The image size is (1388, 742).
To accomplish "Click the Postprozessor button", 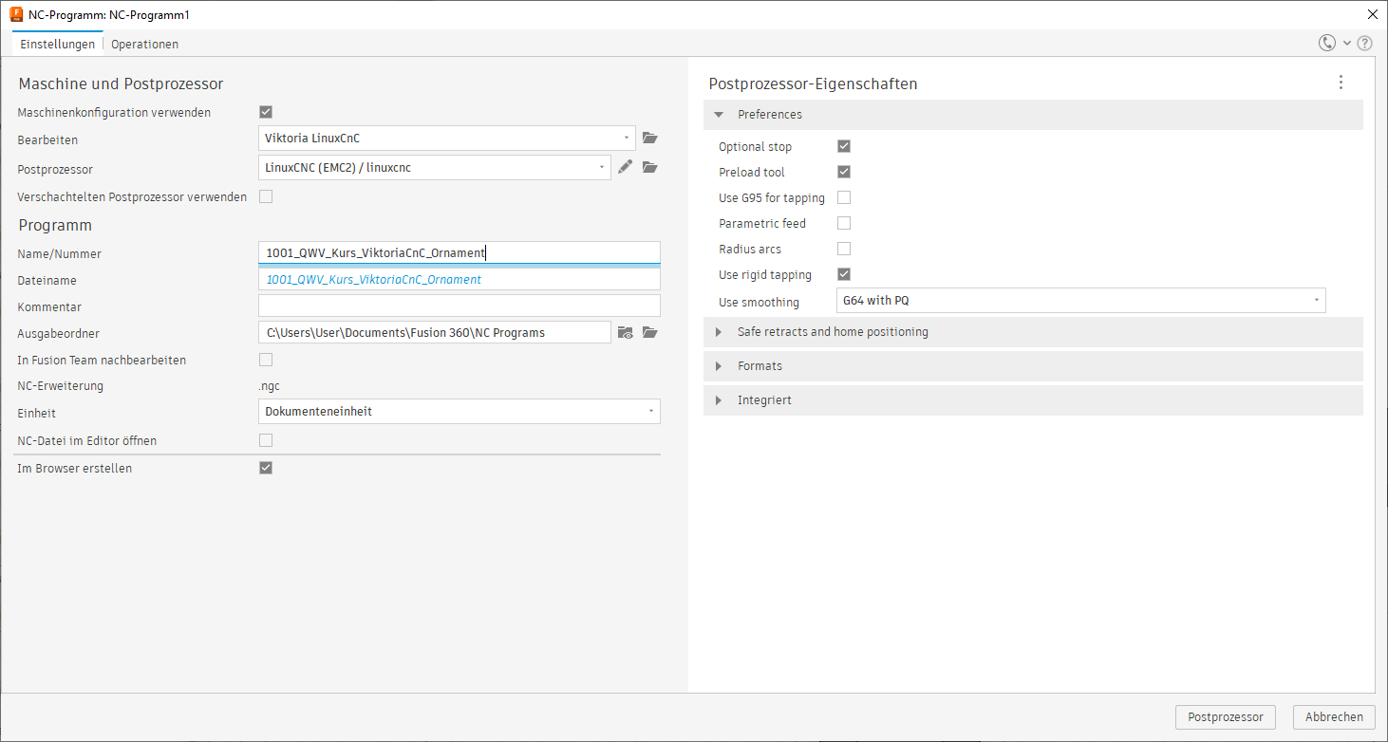I will pyautogui.click(x=1225, y=717).
